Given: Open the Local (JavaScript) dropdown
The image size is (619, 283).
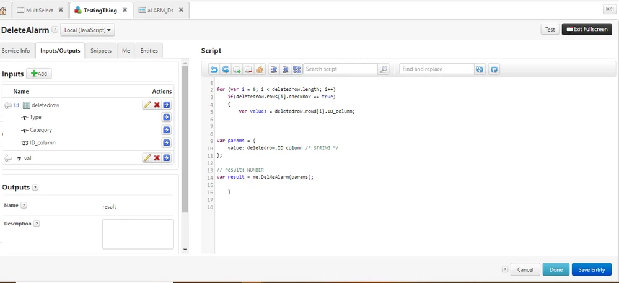Looking at the screenshot, I should [87, 30].
